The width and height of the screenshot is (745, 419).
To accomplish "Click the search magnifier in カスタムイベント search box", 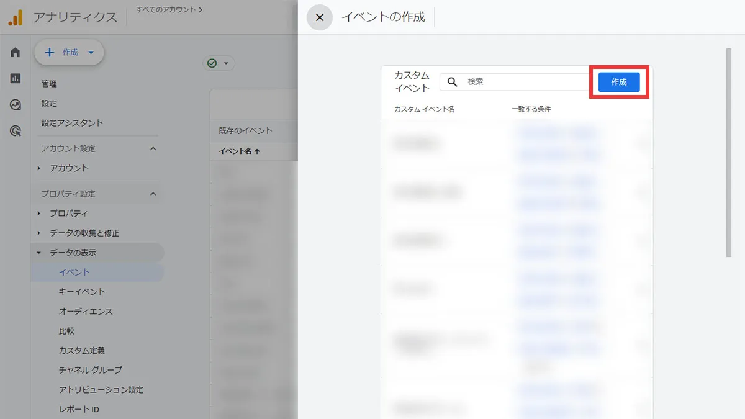I will pos(452,81).
